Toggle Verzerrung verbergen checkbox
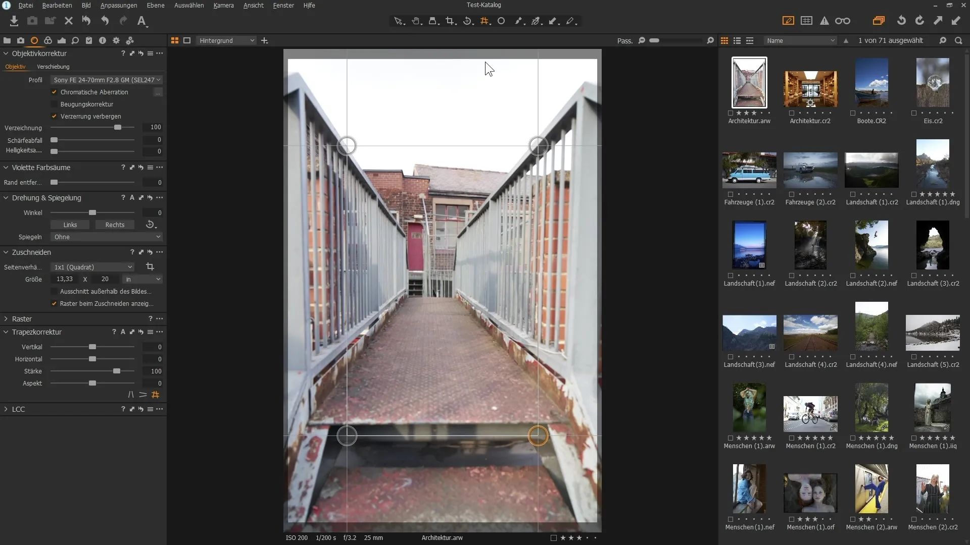 pos(54,116)
